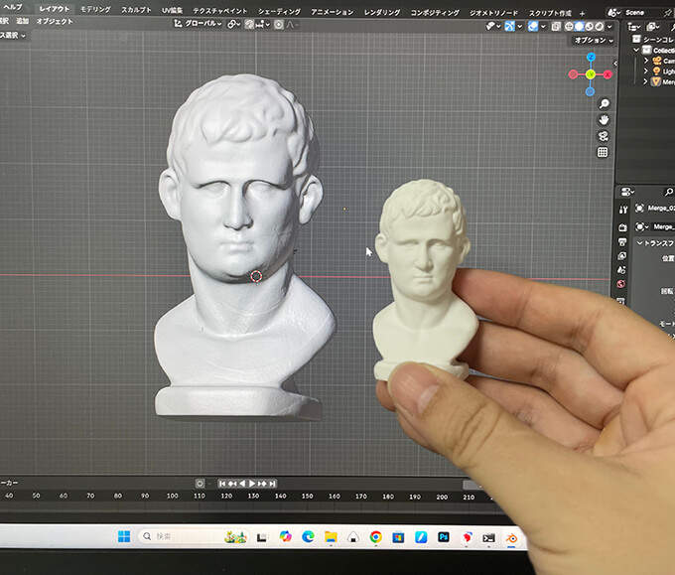Click the zoom magnifier icon in viewport
This screenshot has height=575, width=675.
click(x=604, y=103)
